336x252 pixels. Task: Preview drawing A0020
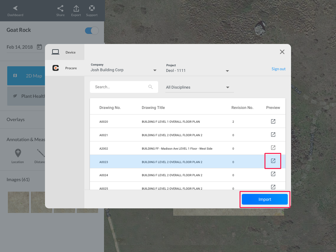tap(273, 121)
